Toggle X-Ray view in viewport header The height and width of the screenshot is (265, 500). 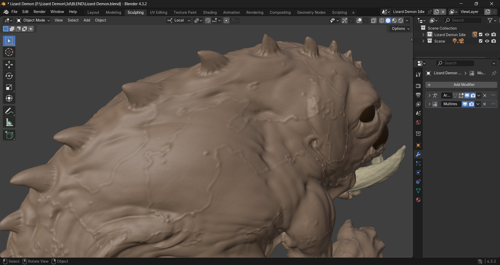[374, 21]
